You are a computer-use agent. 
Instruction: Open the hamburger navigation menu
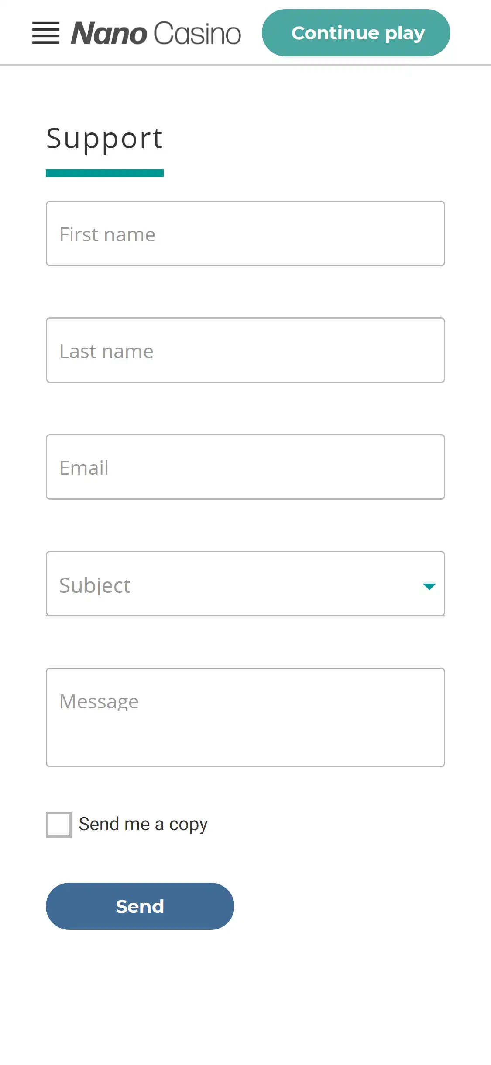pos(46,33)
